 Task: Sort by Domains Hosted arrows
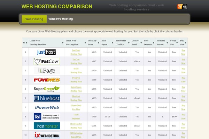167,42
